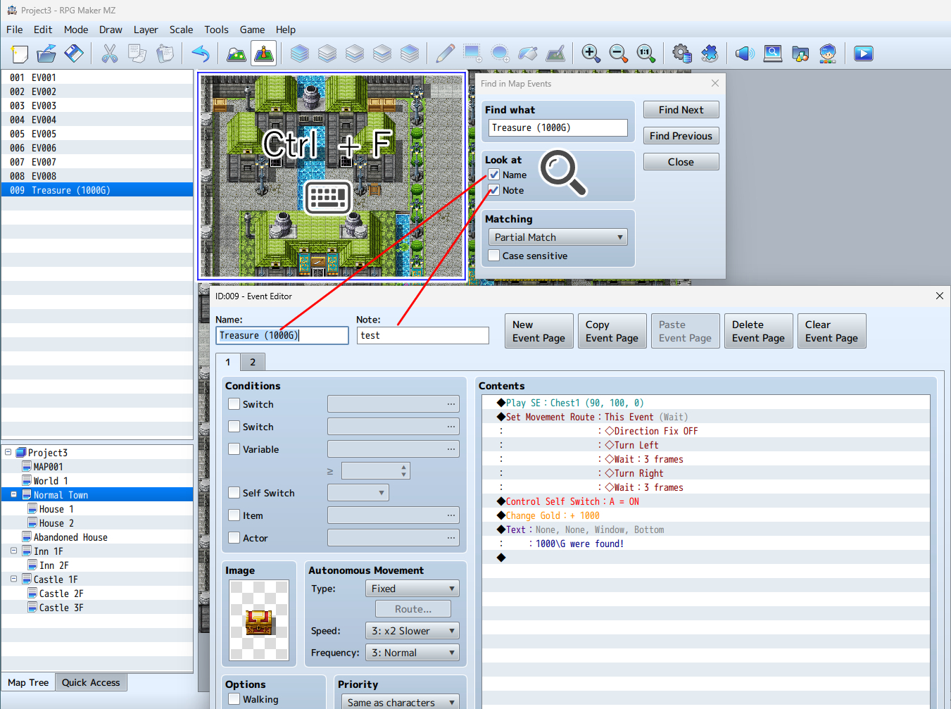Uncheck the Name checkbox in Look at
This screenshot has width=951, height=709.
(494, 175)
